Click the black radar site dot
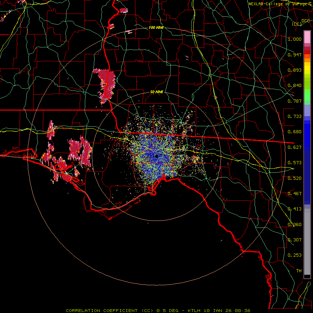This screenshot has height=313, width=313. point(156,156)
